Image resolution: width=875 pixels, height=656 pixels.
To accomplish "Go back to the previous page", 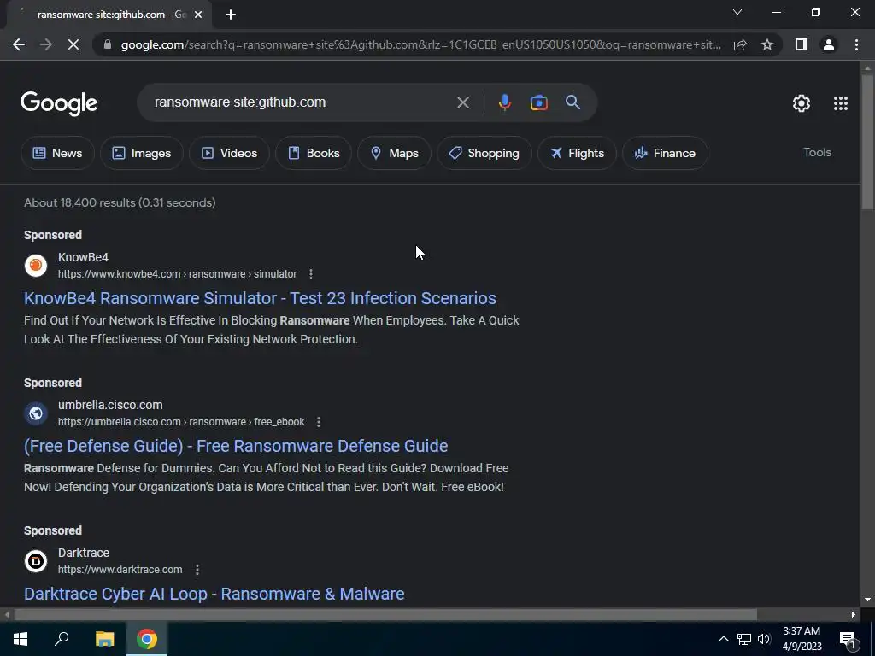I will [19, 44].
